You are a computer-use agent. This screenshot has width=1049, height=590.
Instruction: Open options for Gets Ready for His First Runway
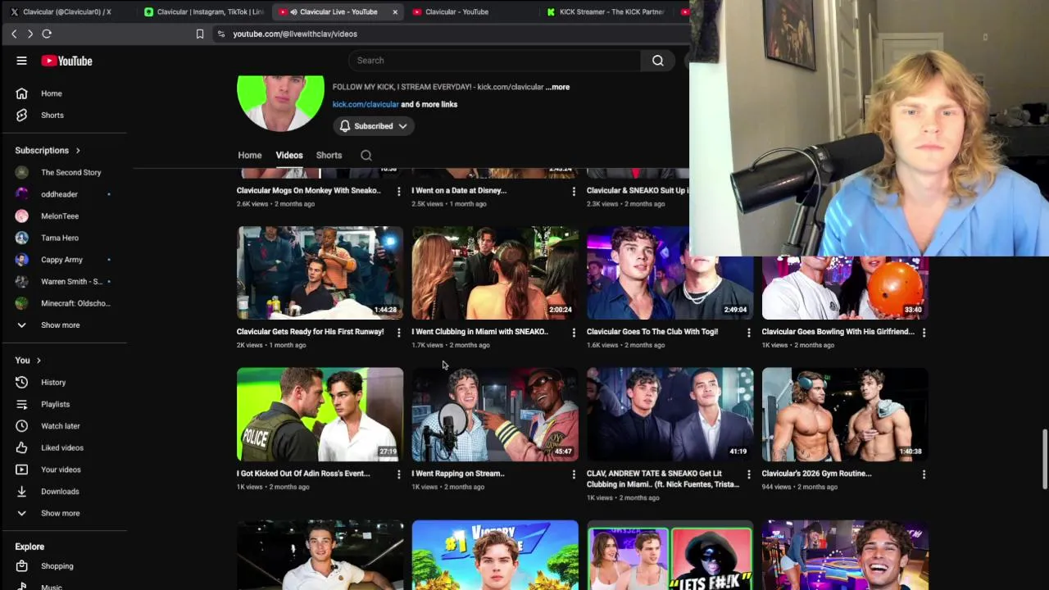click(398, 332)
